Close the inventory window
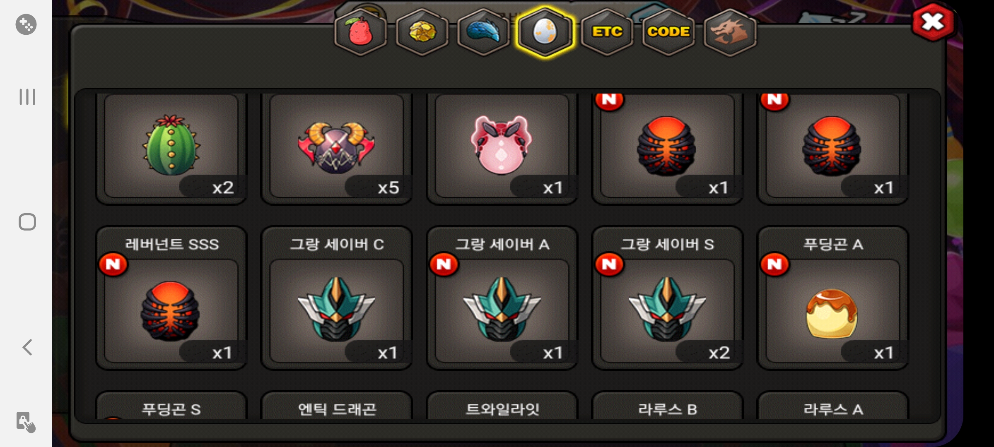Screen dimensions: 994x447 933,22
